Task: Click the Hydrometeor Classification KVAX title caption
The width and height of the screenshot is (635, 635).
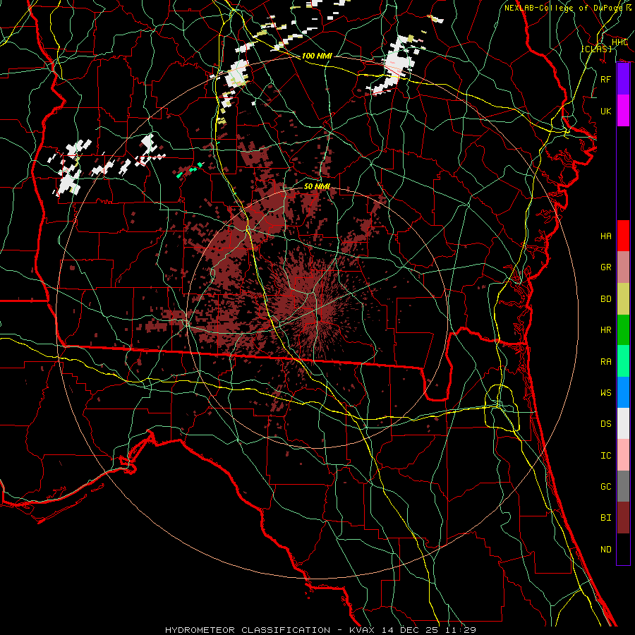Action: point(320,630)
